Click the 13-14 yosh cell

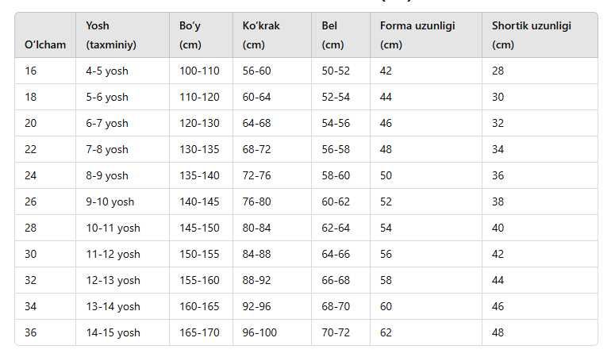(113, 306)
